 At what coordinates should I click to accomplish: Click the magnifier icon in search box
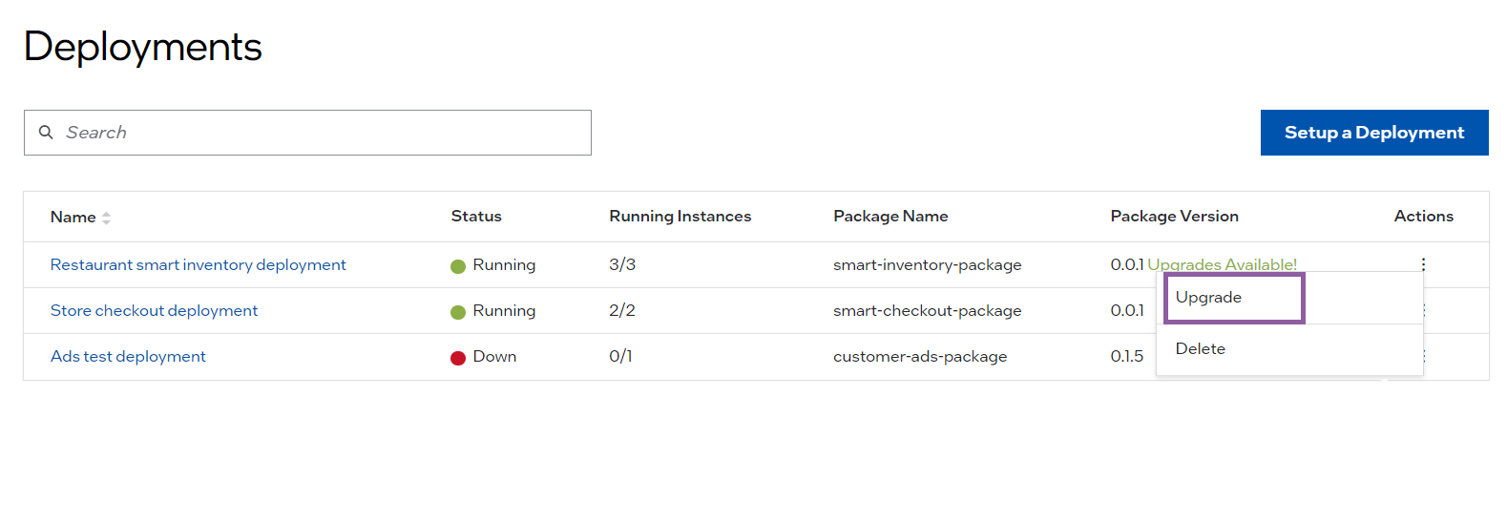coord(46,133)
